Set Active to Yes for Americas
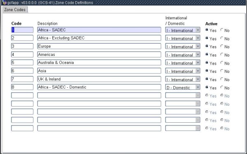Screen dimensions: 247x154 point(207,54)
